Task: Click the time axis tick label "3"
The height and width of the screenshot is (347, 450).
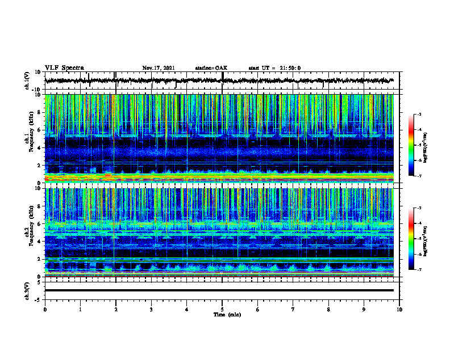Action: click(x=151, y=310)
